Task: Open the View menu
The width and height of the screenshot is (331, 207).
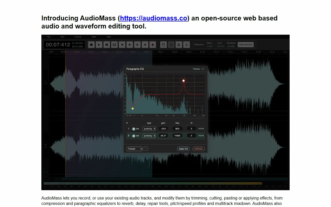Action: pyautogui.click(x=94, y=37)
